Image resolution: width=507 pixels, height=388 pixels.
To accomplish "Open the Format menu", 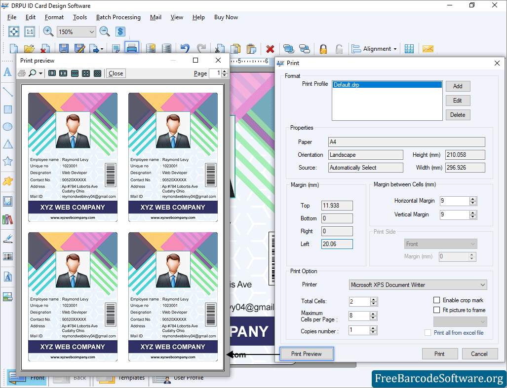I will tap(54, 17).
